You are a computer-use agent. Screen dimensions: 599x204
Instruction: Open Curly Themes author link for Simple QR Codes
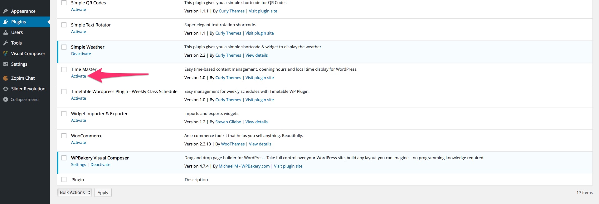pyautogui.click(x=231, y=11)
